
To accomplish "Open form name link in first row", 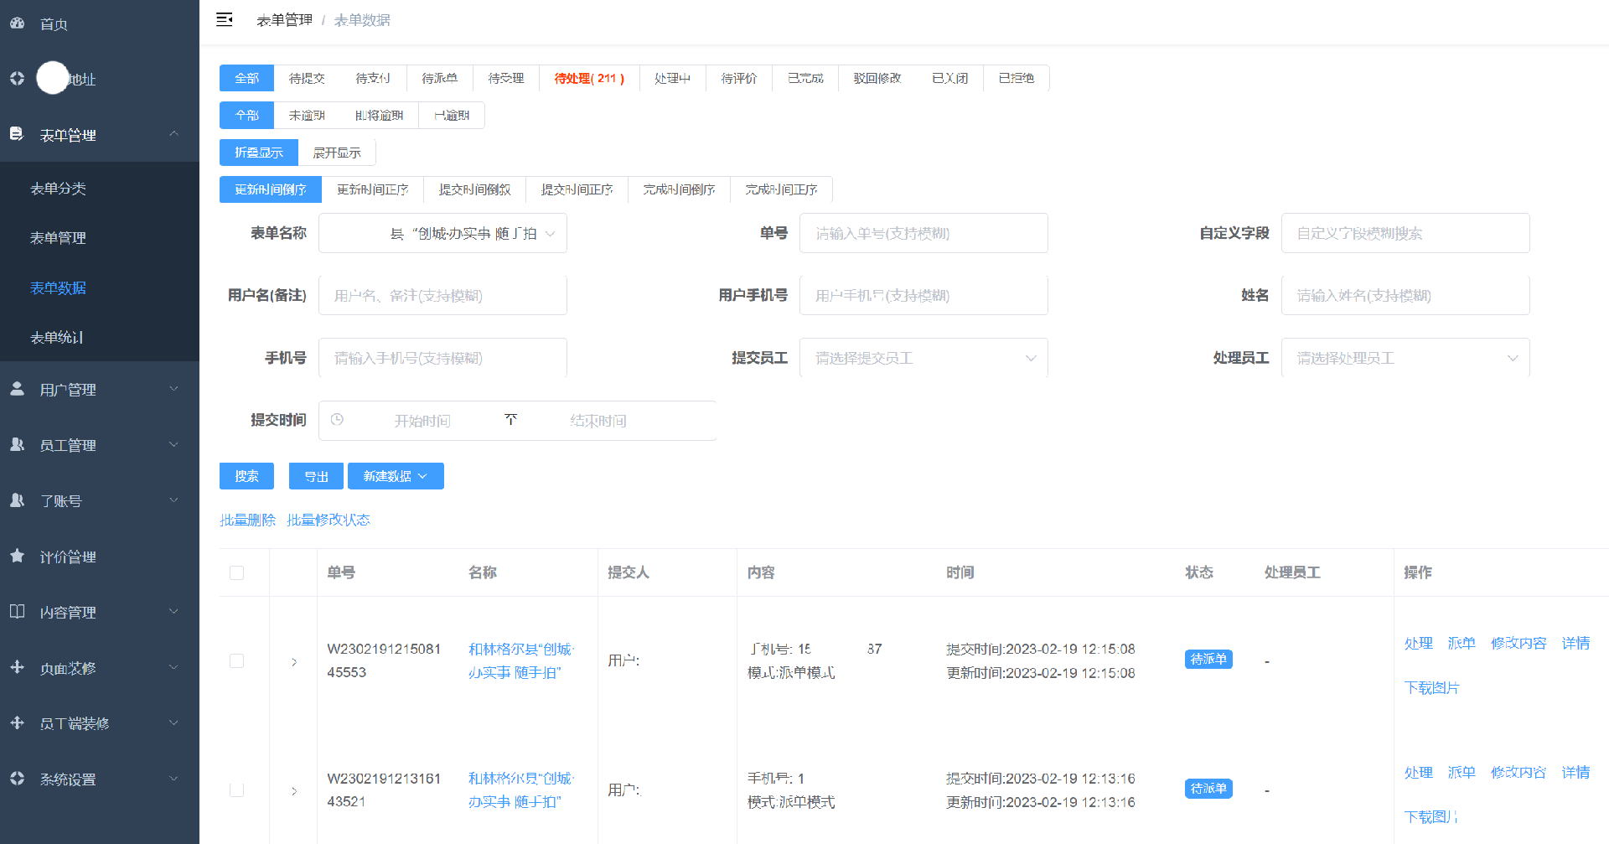I will (x=520, y=660).
